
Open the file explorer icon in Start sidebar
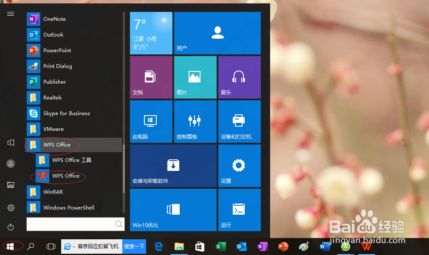tap(11, 185)
